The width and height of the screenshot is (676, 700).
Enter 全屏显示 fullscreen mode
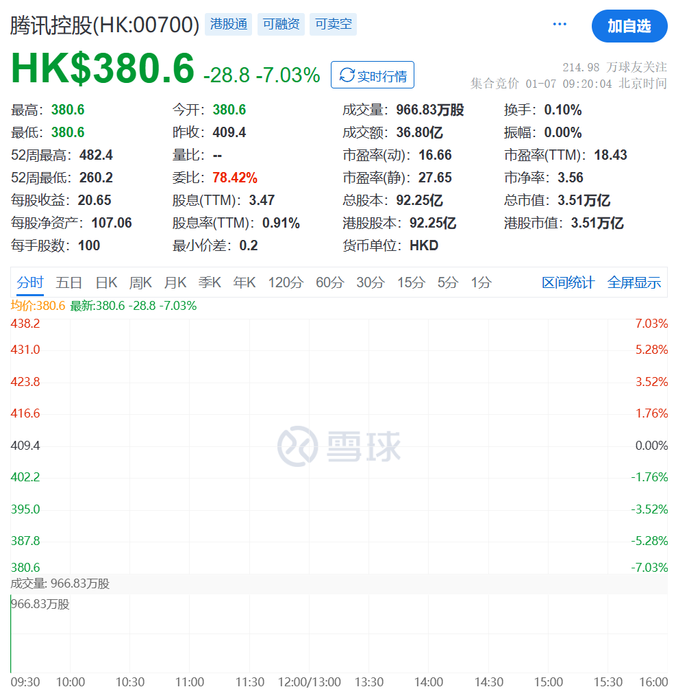tap(634, 282)
